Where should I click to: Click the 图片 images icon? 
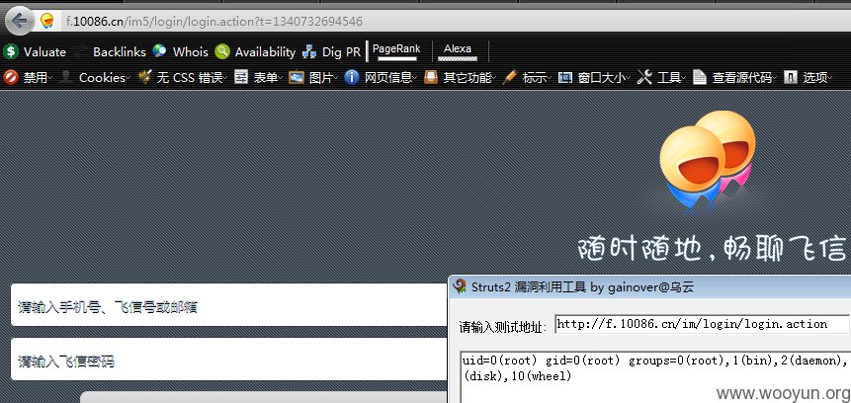[x=297, y=77]
